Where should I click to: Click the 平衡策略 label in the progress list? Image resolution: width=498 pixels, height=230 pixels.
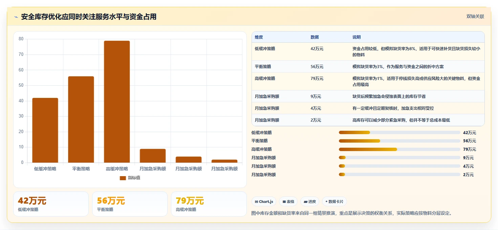pos(260,141)
